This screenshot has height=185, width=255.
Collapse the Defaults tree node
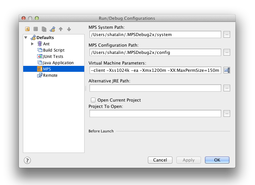[x=26, y=37]
